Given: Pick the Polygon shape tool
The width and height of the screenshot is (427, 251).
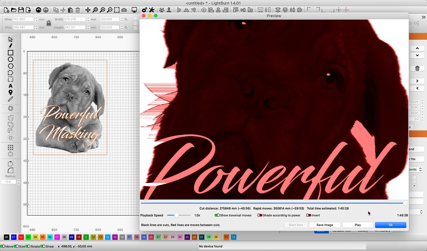Looking at the screenshot, I should click(x=10, y=66).
